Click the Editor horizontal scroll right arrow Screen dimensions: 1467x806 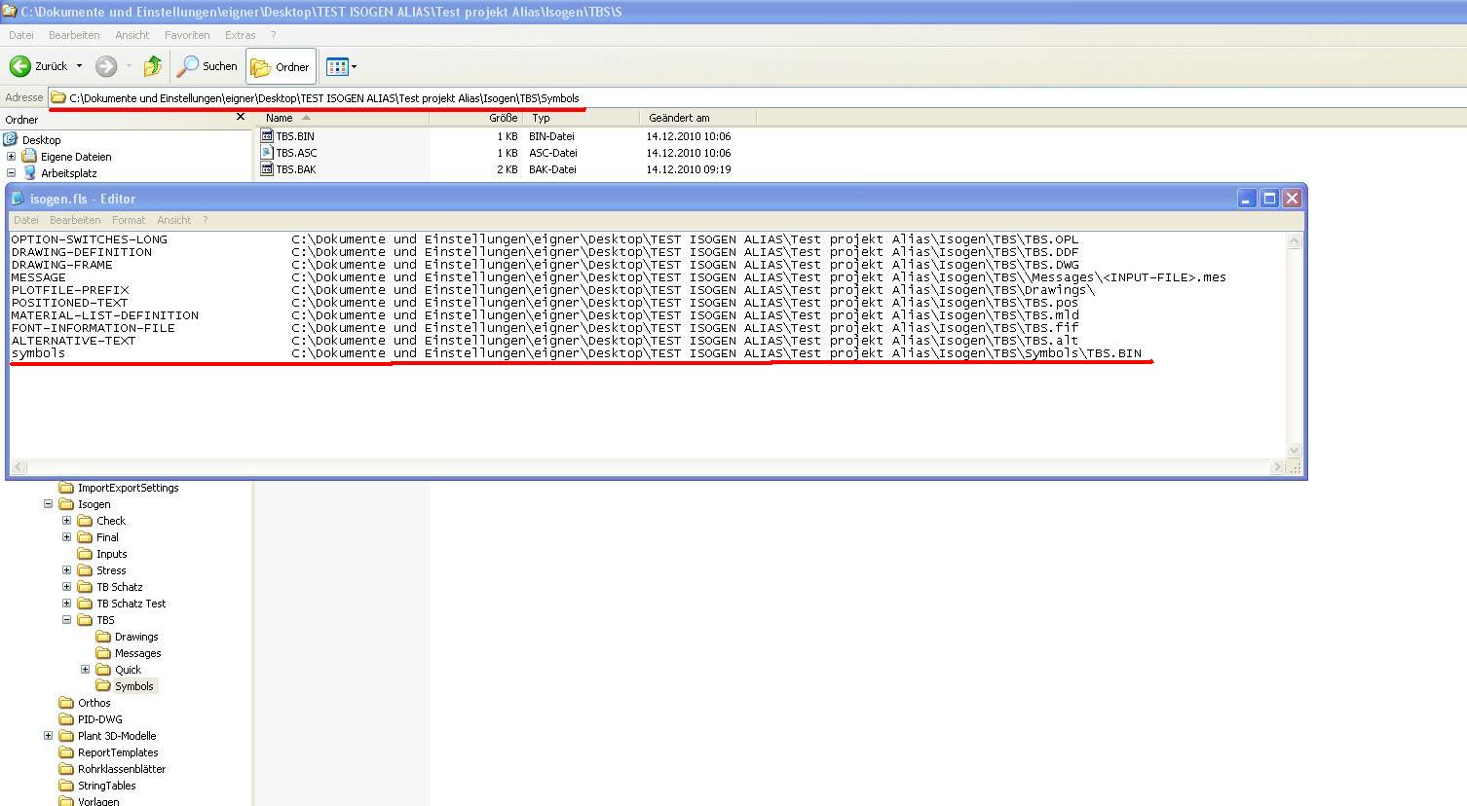[x=1277, y=467]
